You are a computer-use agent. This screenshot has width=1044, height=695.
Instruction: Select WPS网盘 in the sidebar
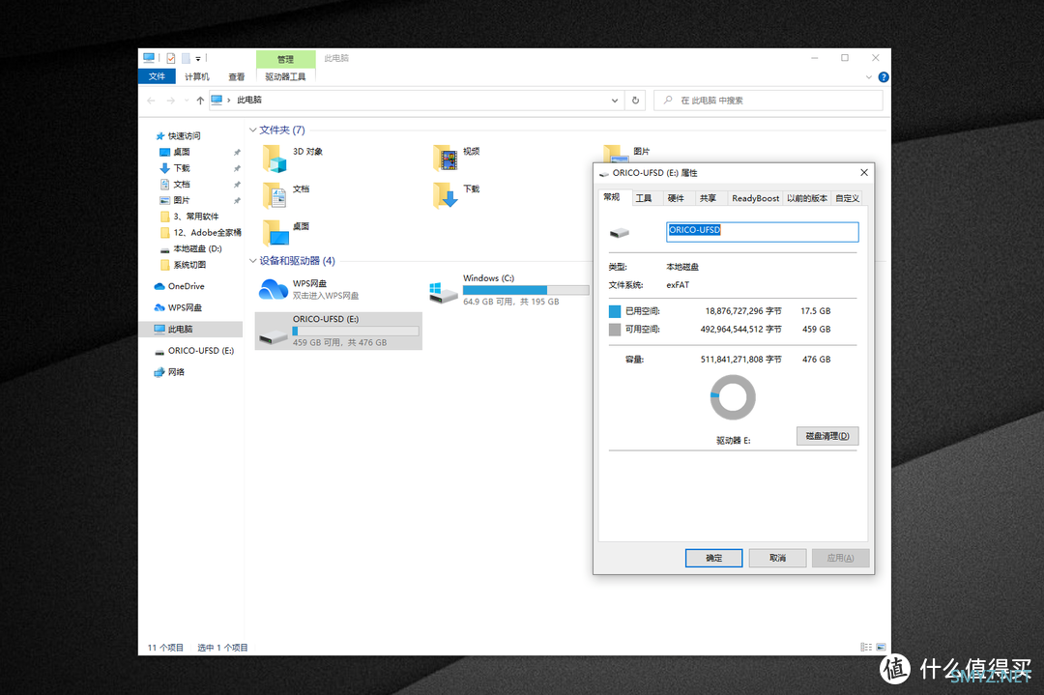pyautogui.click(x=185, y=307)
